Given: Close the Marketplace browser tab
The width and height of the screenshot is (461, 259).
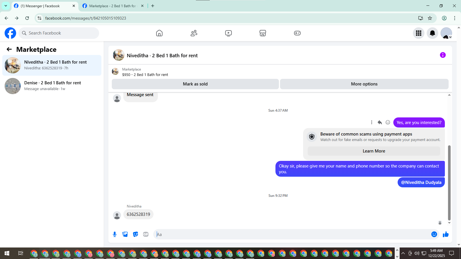Looking at the screenshot, I should [x=142, y=6].
